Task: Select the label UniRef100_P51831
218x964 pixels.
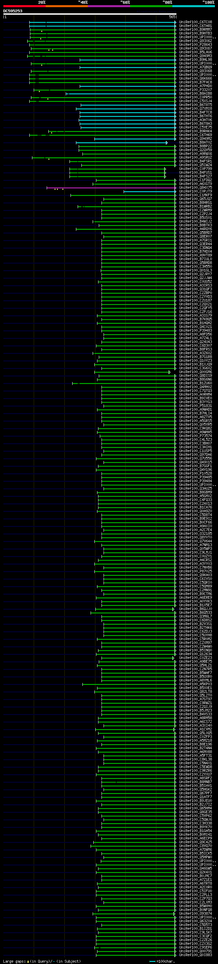Action: [196, 406]
